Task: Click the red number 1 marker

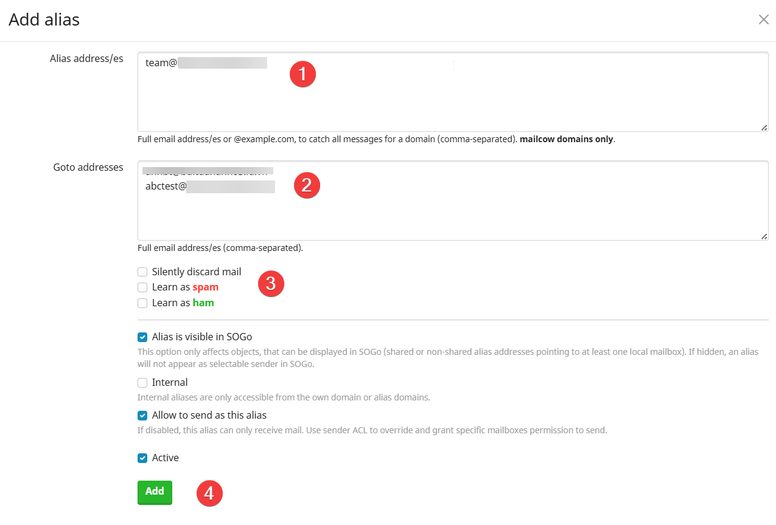Action: pos(302,74)
